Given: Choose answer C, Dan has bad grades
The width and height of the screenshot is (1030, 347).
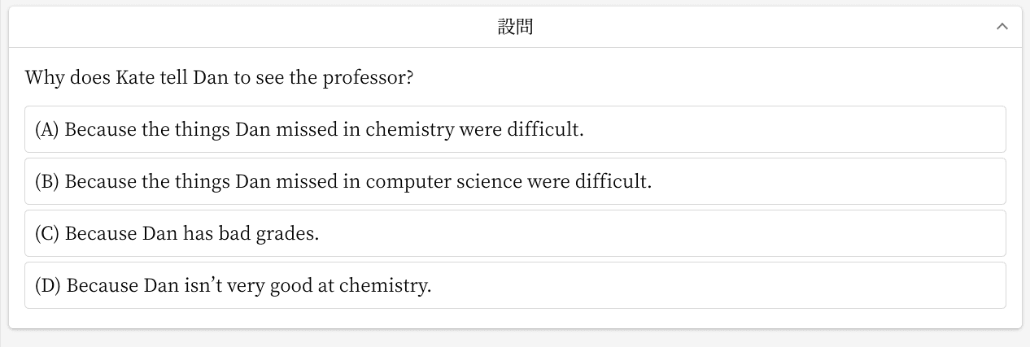Looking at the screenshot, I should 515,233.
